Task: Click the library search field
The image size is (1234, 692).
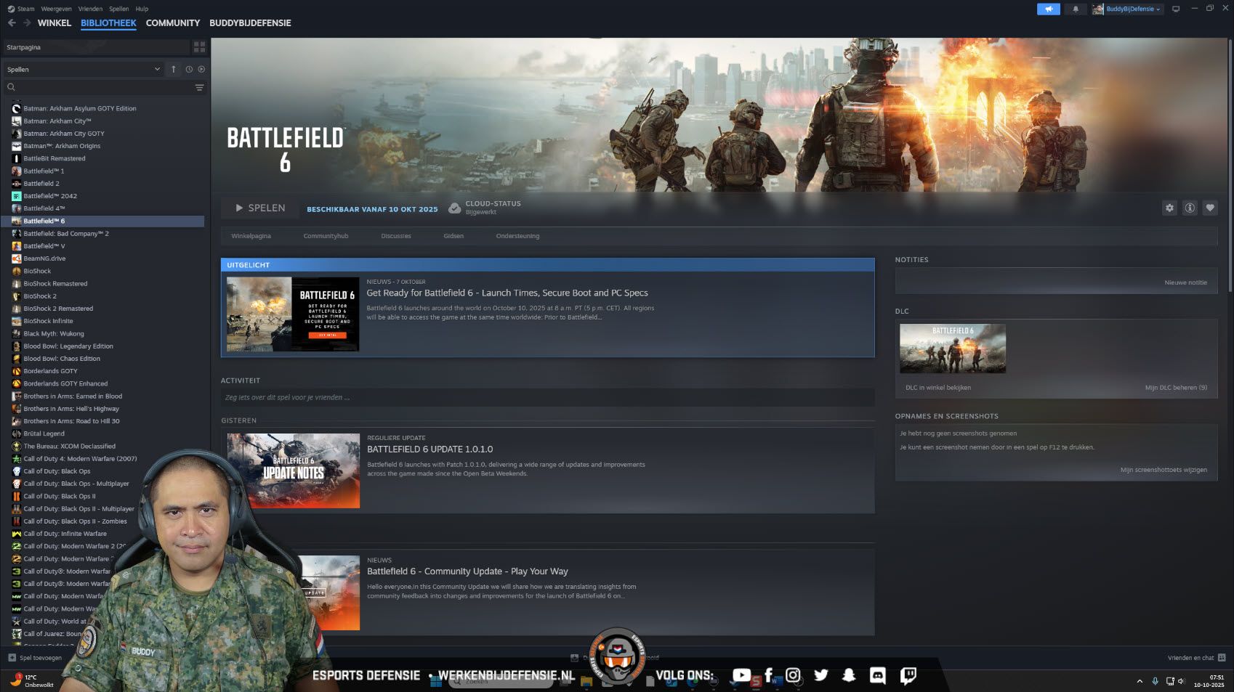Action: coord(98,87)
